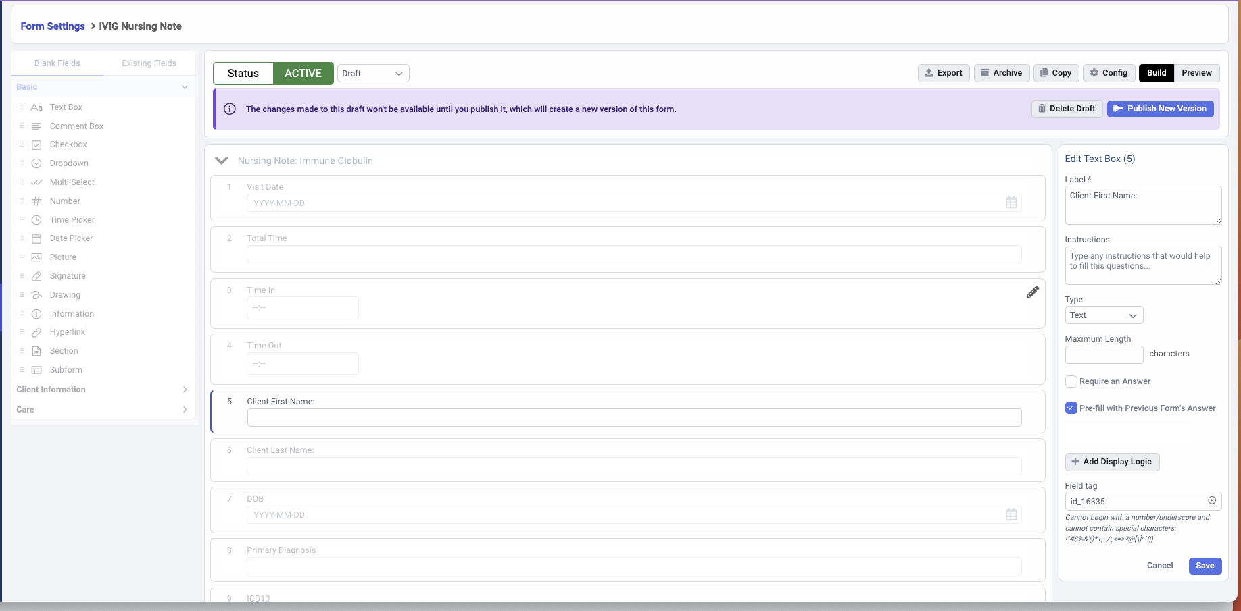Collapse the Nursing Note: Immune Globulin section
Viewport: 1241px width, 611px height.
(221, 161)
